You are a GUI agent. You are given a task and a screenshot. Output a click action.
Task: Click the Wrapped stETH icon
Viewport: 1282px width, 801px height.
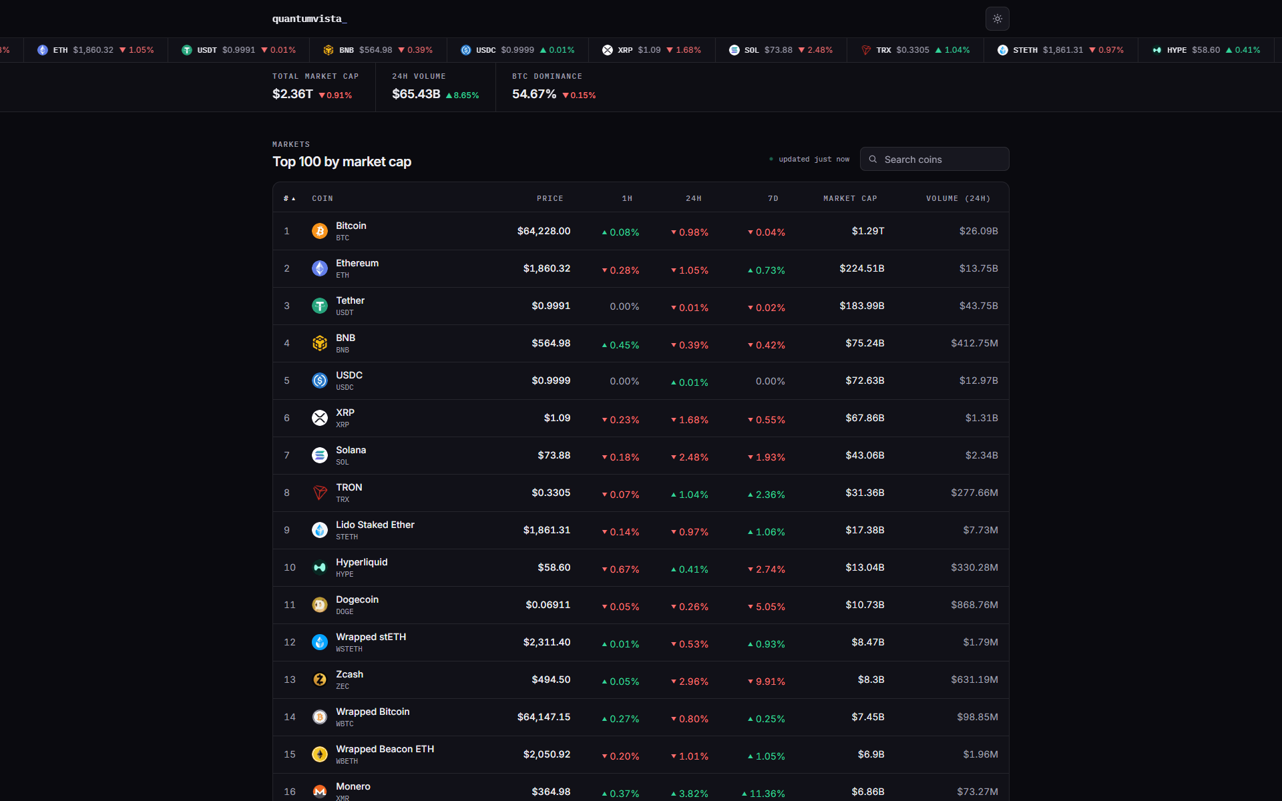320,642
